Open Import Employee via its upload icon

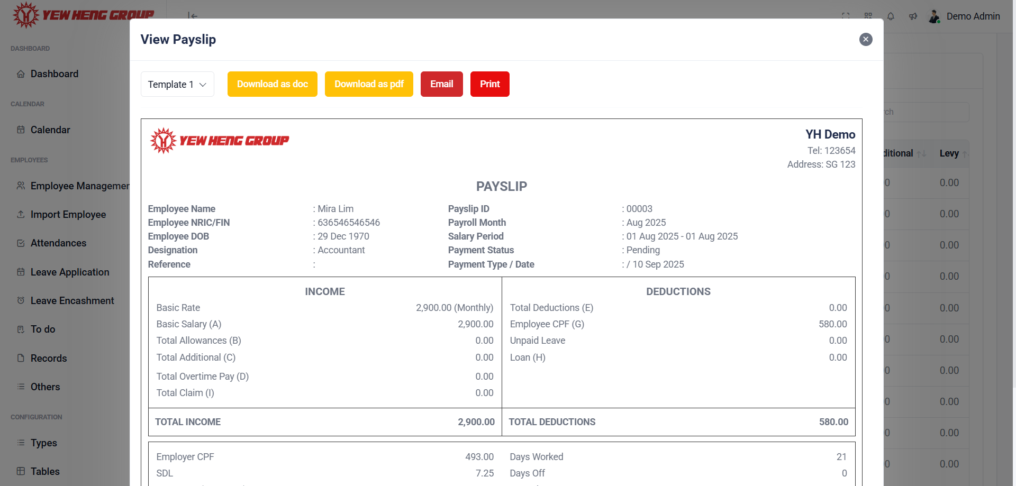point(20,214)
